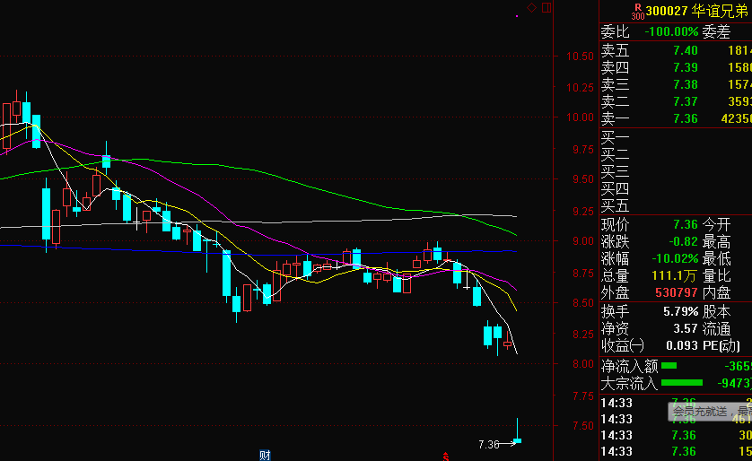
Task: Click the 最高 high price label
Action: (x=716, y=241)
